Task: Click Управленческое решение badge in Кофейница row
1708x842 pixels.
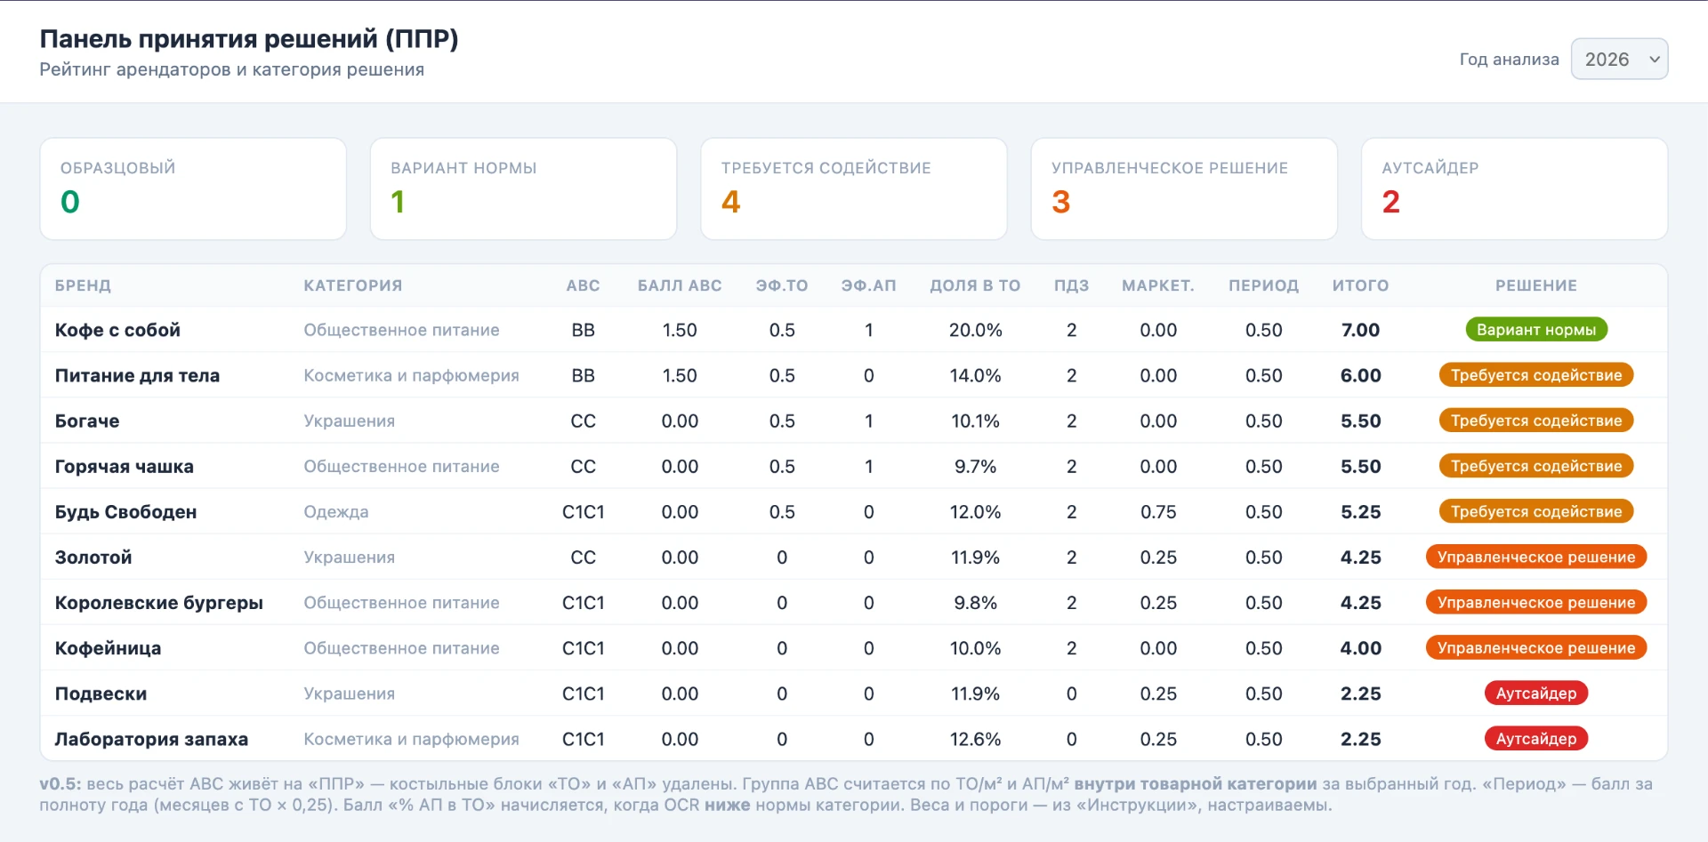Action: [1536, 648]
